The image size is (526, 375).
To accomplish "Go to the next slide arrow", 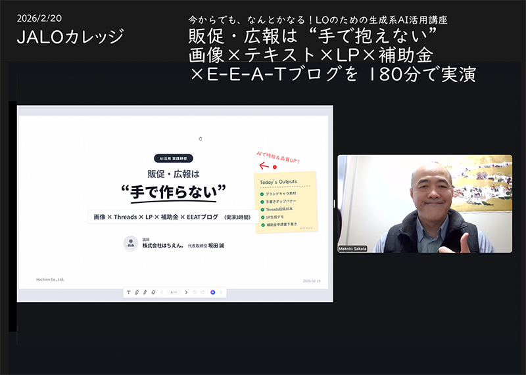I will (186, 292).
